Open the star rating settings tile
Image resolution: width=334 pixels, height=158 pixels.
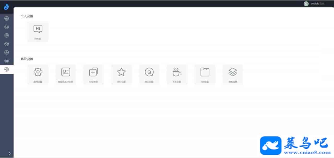coord(121,75)
